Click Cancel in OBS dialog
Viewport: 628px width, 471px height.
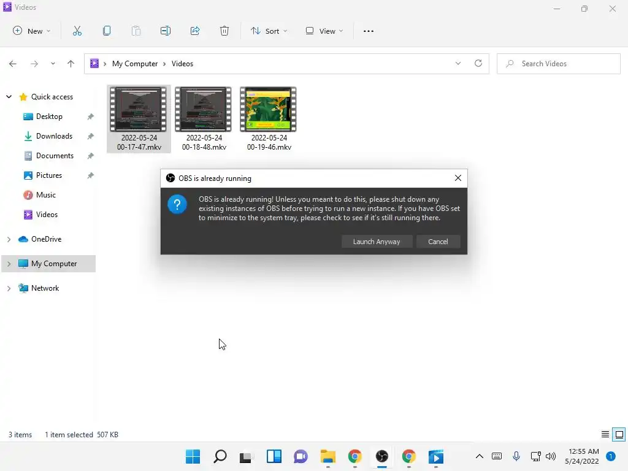pos(438,242)
